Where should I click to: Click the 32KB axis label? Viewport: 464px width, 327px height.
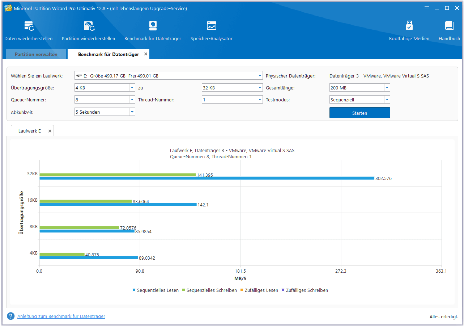pyautogui.click(x=32, y=174)
